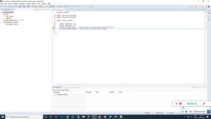This screenshot has width=211, height=119.
Task: Select the Package Explorer tab
Action: tap(8, 10)
